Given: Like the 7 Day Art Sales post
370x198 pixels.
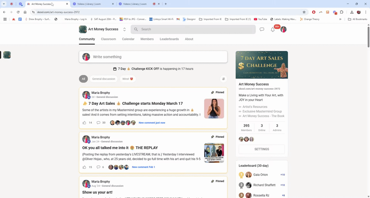Looking at the screenshot, I should click(84, 123).
